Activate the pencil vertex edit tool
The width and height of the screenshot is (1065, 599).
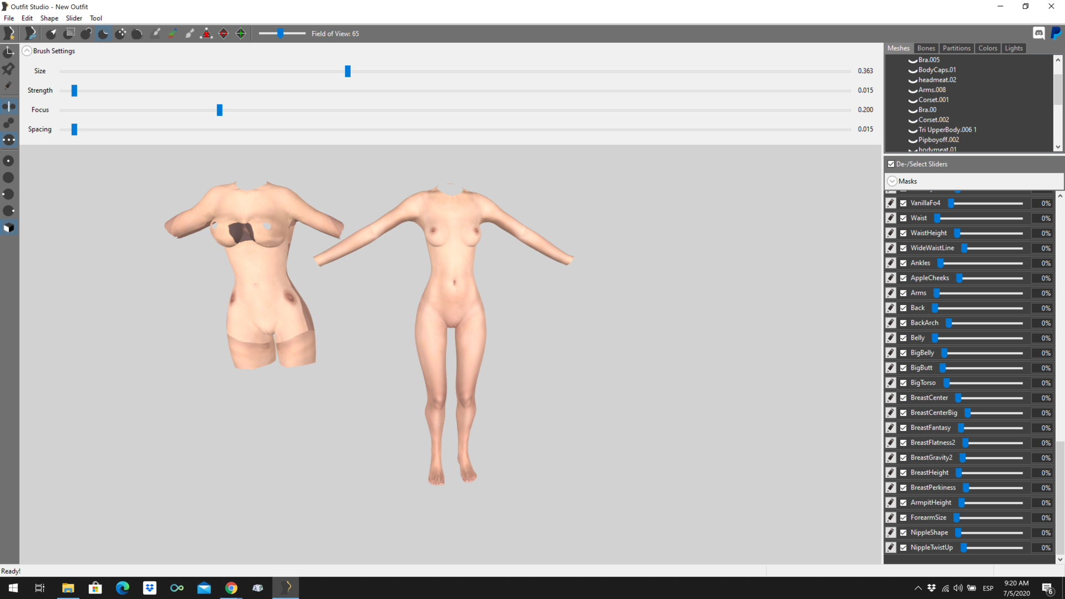(x=9, y=86)
